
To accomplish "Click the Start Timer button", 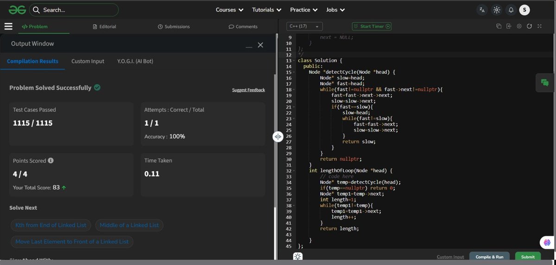I will 372,26.
